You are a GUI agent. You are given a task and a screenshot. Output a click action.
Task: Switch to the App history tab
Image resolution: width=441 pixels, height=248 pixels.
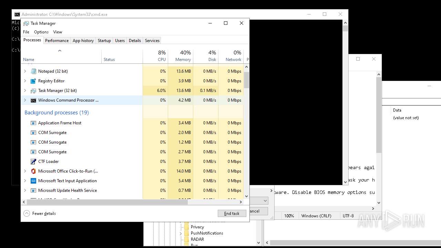click(83, 41)
